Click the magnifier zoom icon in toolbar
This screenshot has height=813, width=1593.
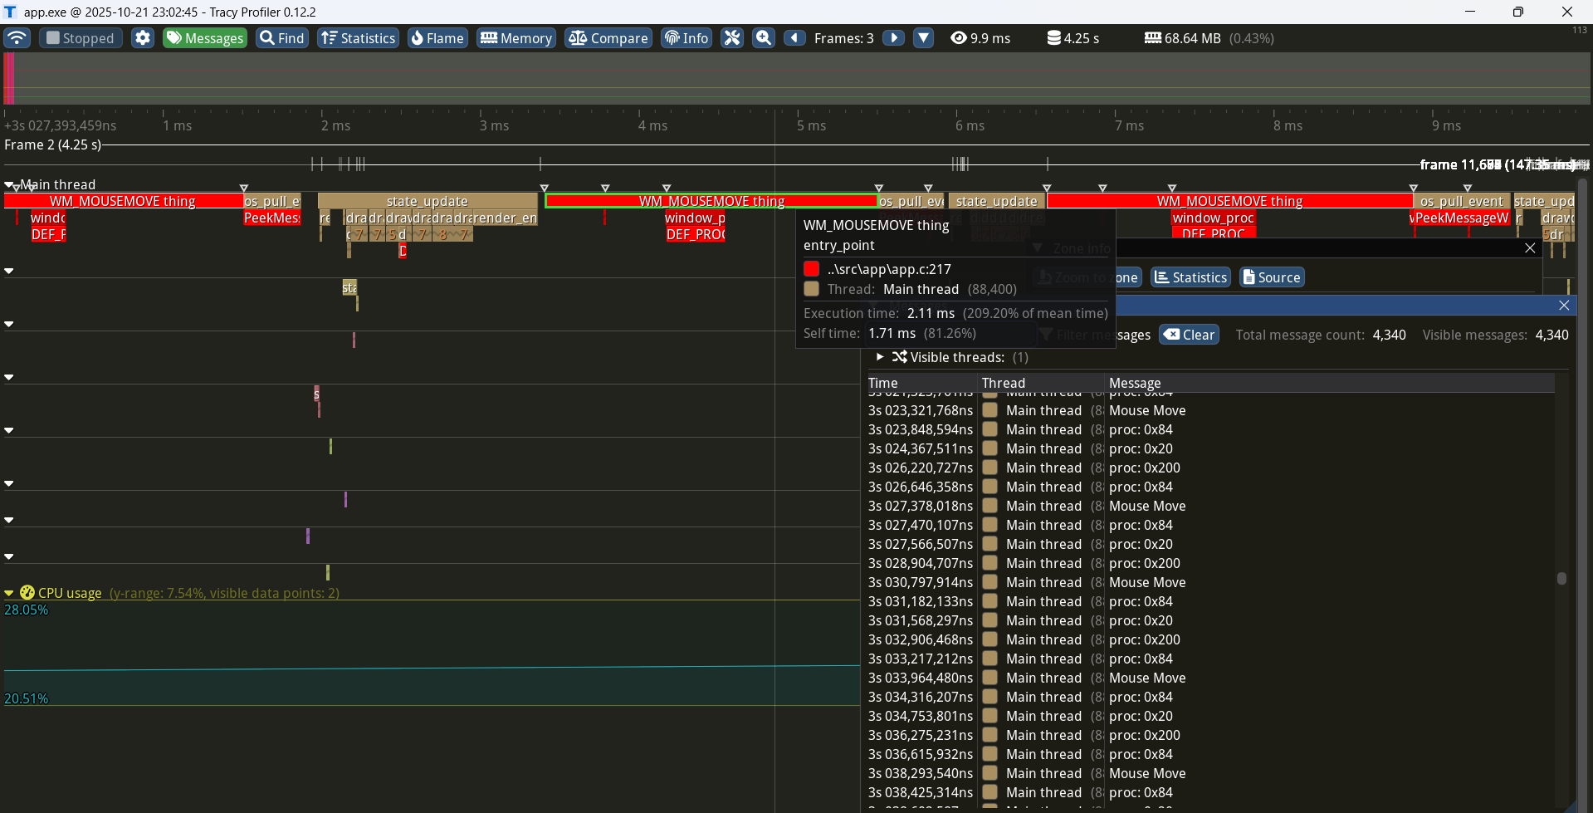tap(764, 38)
